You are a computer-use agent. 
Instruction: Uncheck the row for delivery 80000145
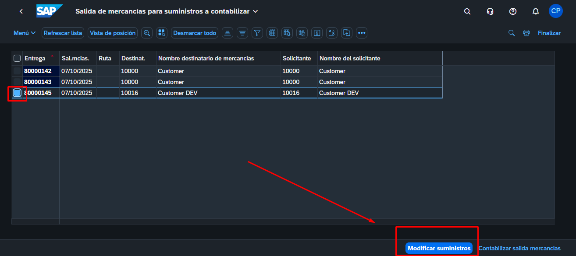coord(17,93)
